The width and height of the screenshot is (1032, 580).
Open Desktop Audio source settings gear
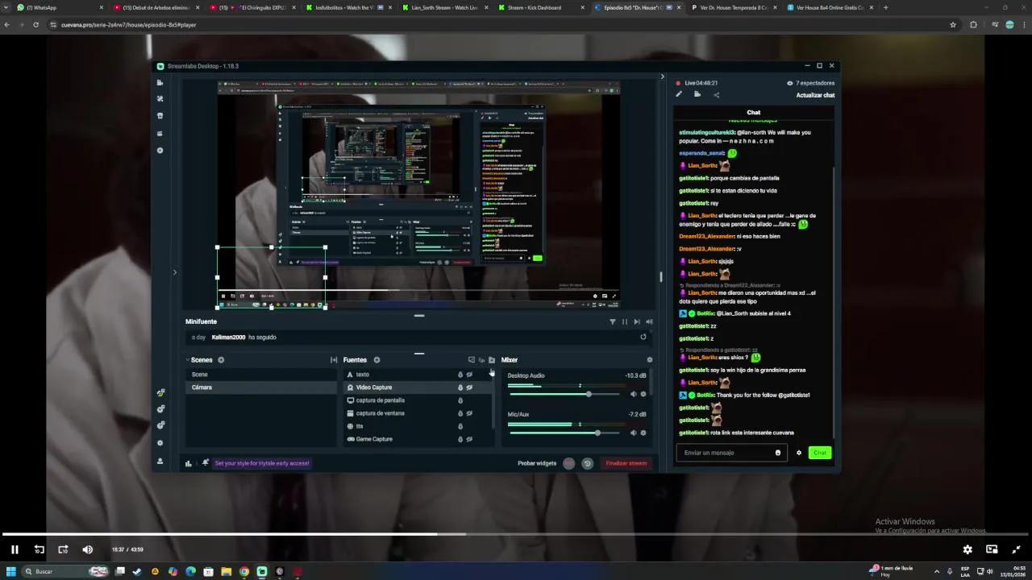[x=643, y=394]
